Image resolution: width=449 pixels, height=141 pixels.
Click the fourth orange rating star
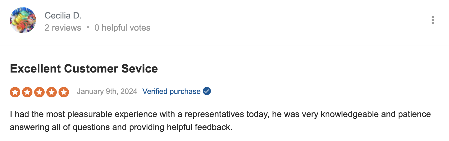coord(52,92)
